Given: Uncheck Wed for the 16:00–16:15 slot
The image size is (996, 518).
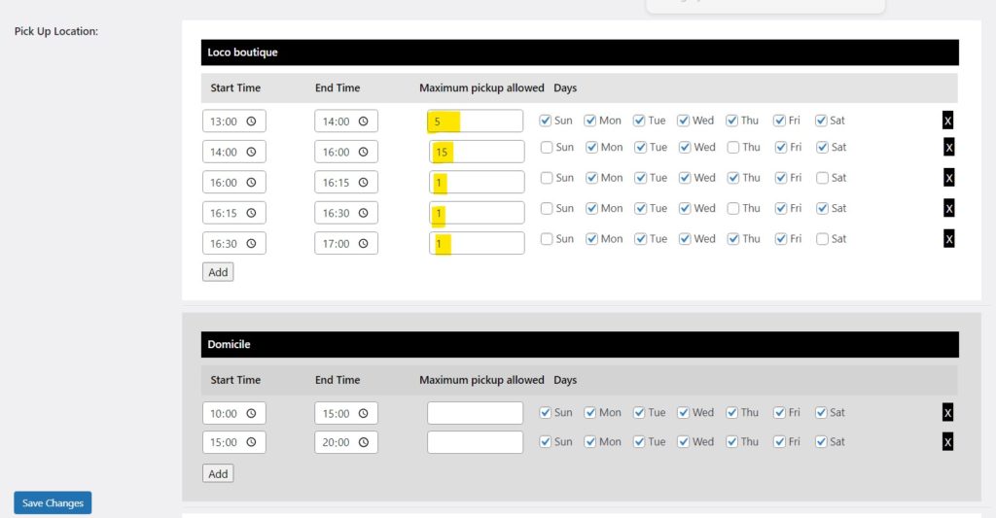Looking at the screenshot, I should tap(685, 178).
